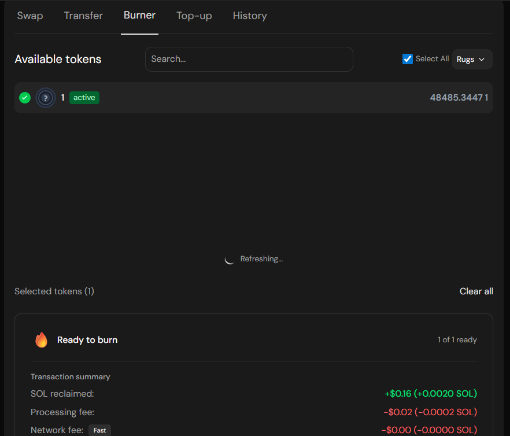Click the 48485.3447 1 token balance
The height and width of the screenshot is (436, 510).
459,98
